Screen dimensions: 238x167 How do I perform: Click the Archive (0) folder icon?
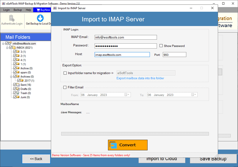pos(18,68)
